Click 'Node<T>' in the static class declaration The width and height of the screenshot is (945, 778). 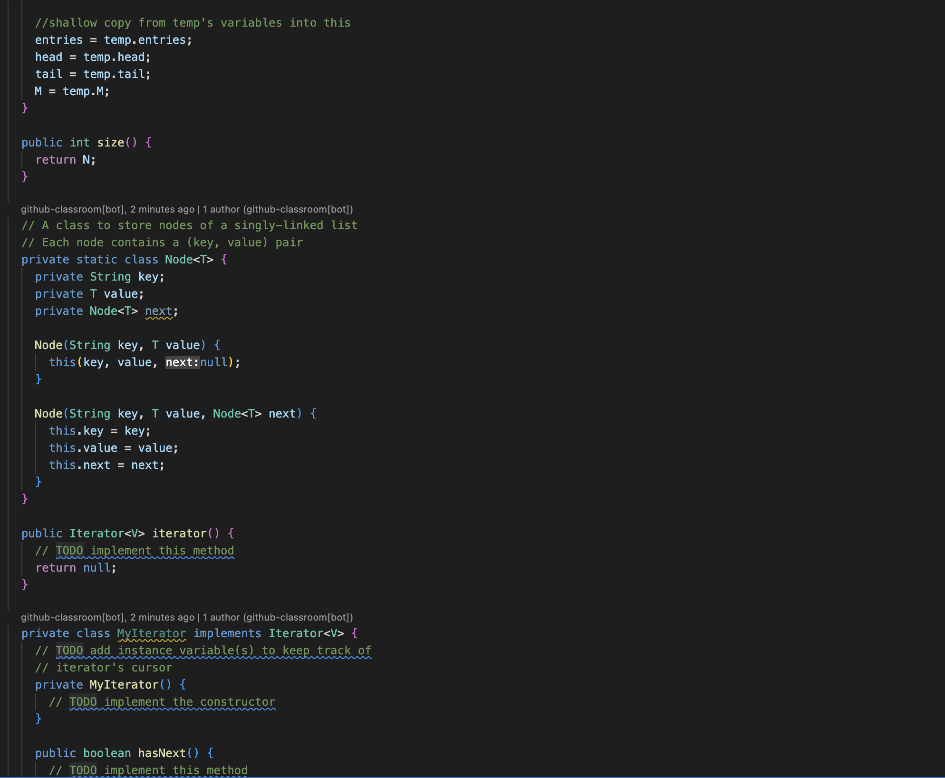coord(189,260)
